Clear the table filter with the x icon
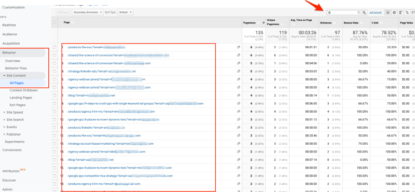The width and height of the screenshot is (415, 192). 359,12
